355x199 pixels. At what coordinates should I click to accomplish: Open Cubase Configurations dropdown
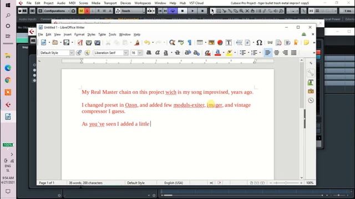point(54,11)
